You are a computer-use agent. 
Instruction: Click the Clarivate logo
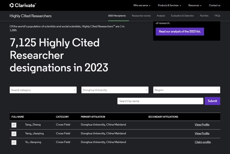pos(23,5)
